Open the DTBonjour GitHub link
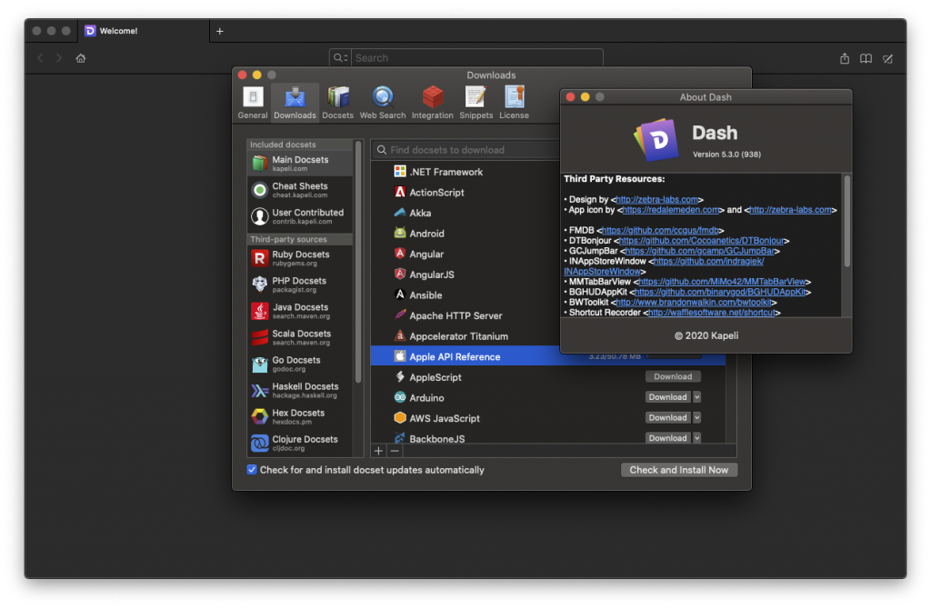The height and width of the screenshot is (609, 931). pos(701,240)
